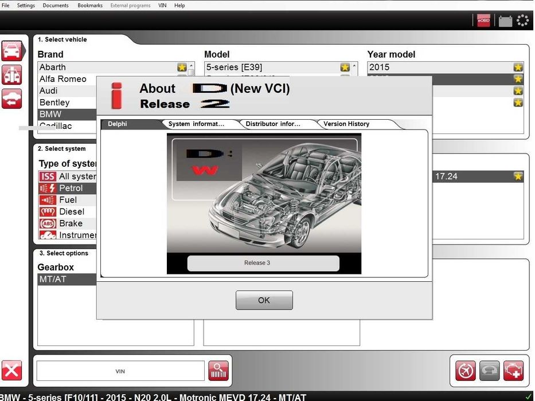Click the VIN barcode search icon

point(218,371)
